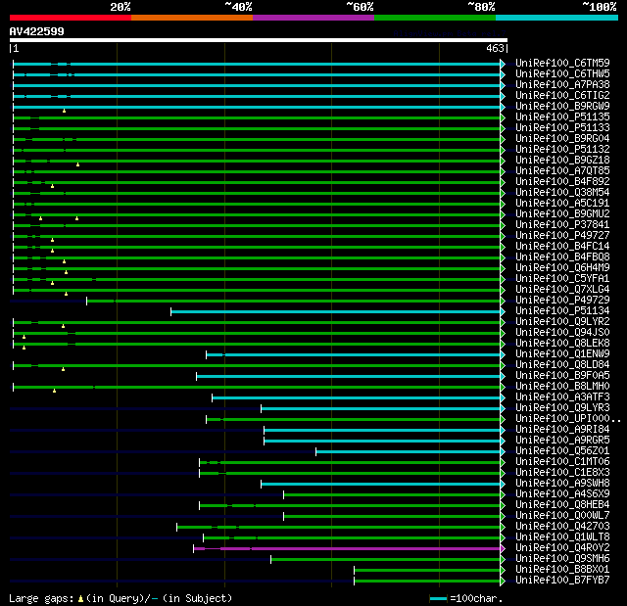The height and width of the screenshot is (606, 627).
Task: Open hit UniRef100_C6TM59
Action: click(562, 63)
